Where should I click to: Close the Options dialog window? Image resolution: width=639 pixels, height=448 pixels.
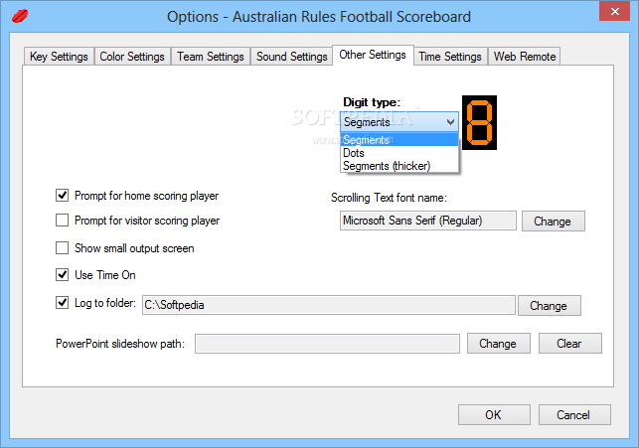[x=615, y=11]
